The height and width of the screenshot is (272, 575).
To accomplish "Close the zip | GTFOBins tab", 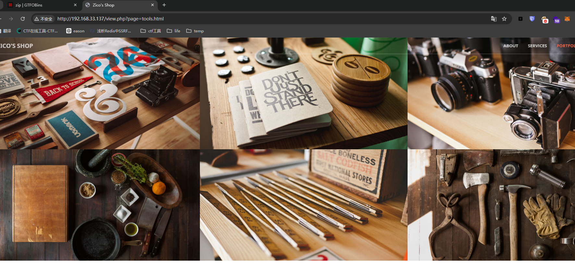I will click(x=75, y=5).
